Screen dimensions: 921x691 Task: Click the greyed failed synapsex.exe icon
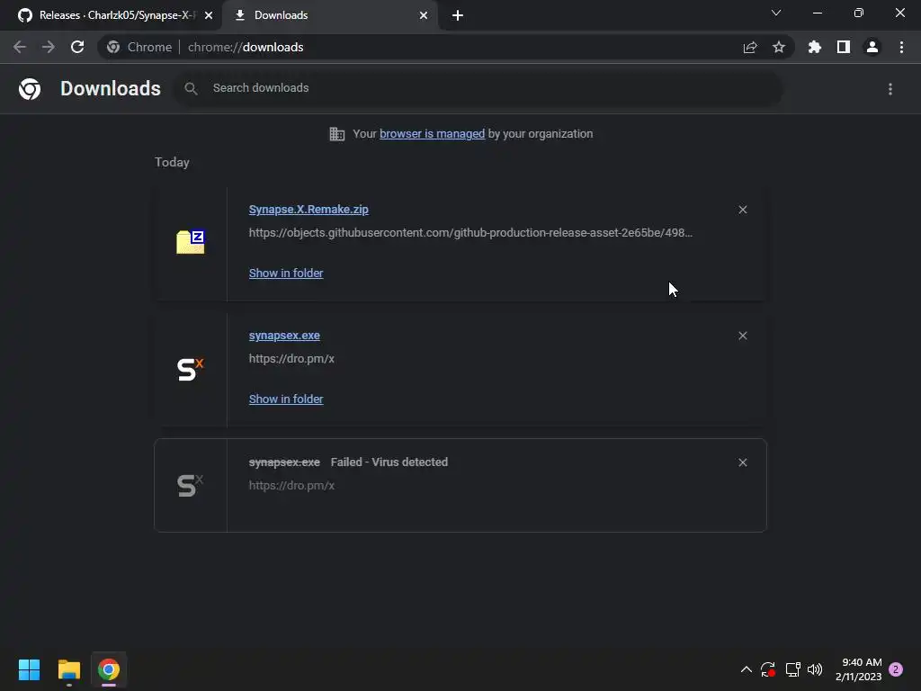point(191,485)
